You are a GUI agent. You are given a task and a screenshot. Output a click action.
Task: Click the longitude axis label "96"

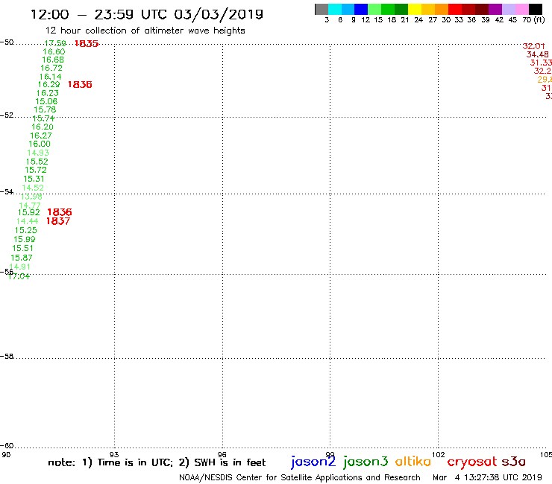pyautogui.click(x=222, y=455)
